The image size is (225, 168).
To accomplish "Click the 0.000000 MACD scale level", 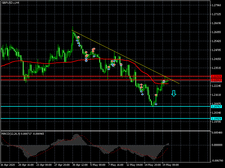I will [x=217, y=145].
